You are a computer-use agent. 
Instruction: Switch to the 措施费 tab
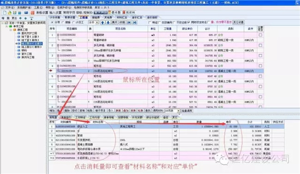point(96,17)
